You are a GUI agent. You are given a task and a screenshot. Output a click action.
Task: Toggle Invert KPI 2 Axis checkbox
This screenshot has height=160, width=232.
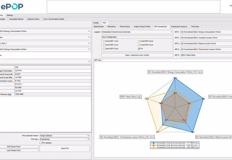click(x=104, y=45)
